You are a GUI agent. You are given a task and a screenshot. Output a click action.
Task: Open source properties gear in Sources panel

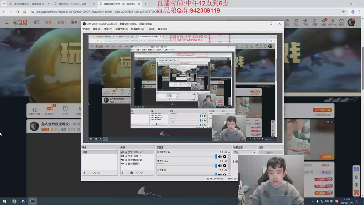pyautogui.click(x=131, y=173)
